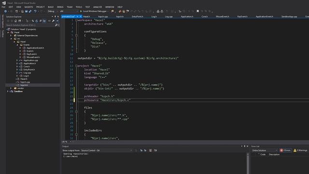Click View Code icon in Solution Explorer

point(49,21)
